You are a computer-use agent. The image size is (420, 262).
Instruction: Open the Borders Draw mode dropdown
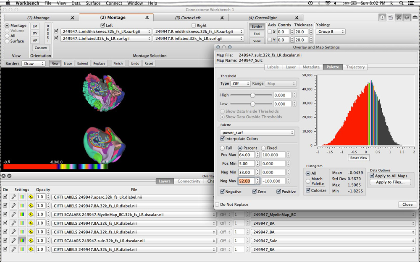[x=34, y=64]
